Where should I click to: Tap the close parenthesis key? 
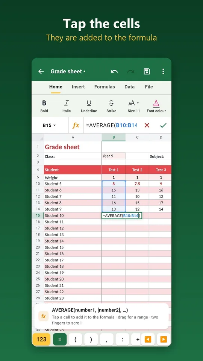[91, 339]
